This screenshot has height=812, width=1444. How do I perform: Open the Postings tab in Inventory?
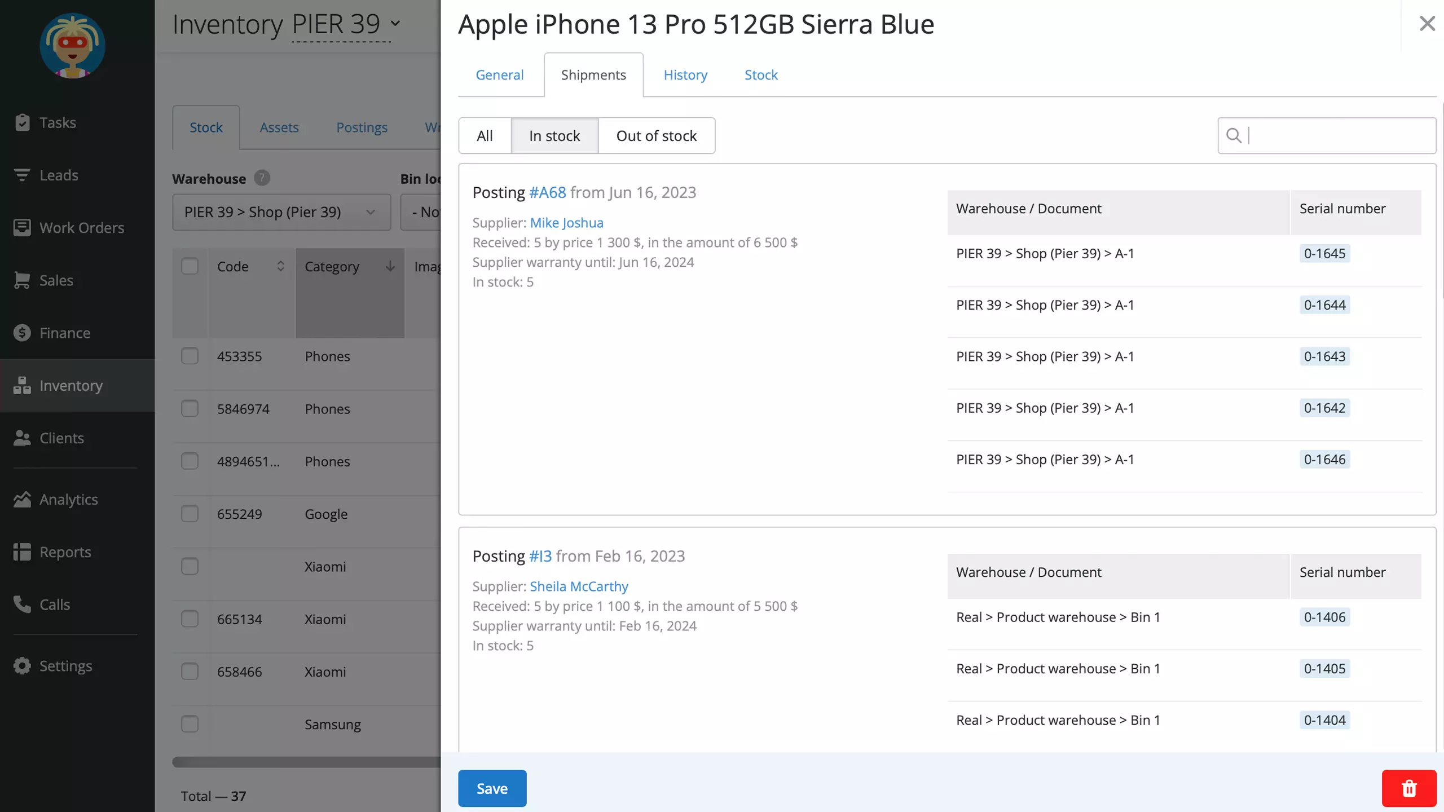(x=362, y=127)
